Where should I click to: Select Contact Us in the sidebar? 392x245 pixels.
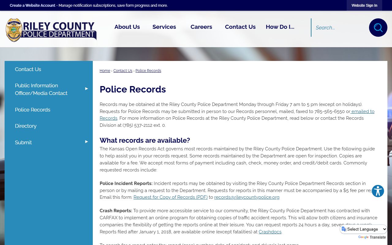pyautogui.click(x=49, y=69)
